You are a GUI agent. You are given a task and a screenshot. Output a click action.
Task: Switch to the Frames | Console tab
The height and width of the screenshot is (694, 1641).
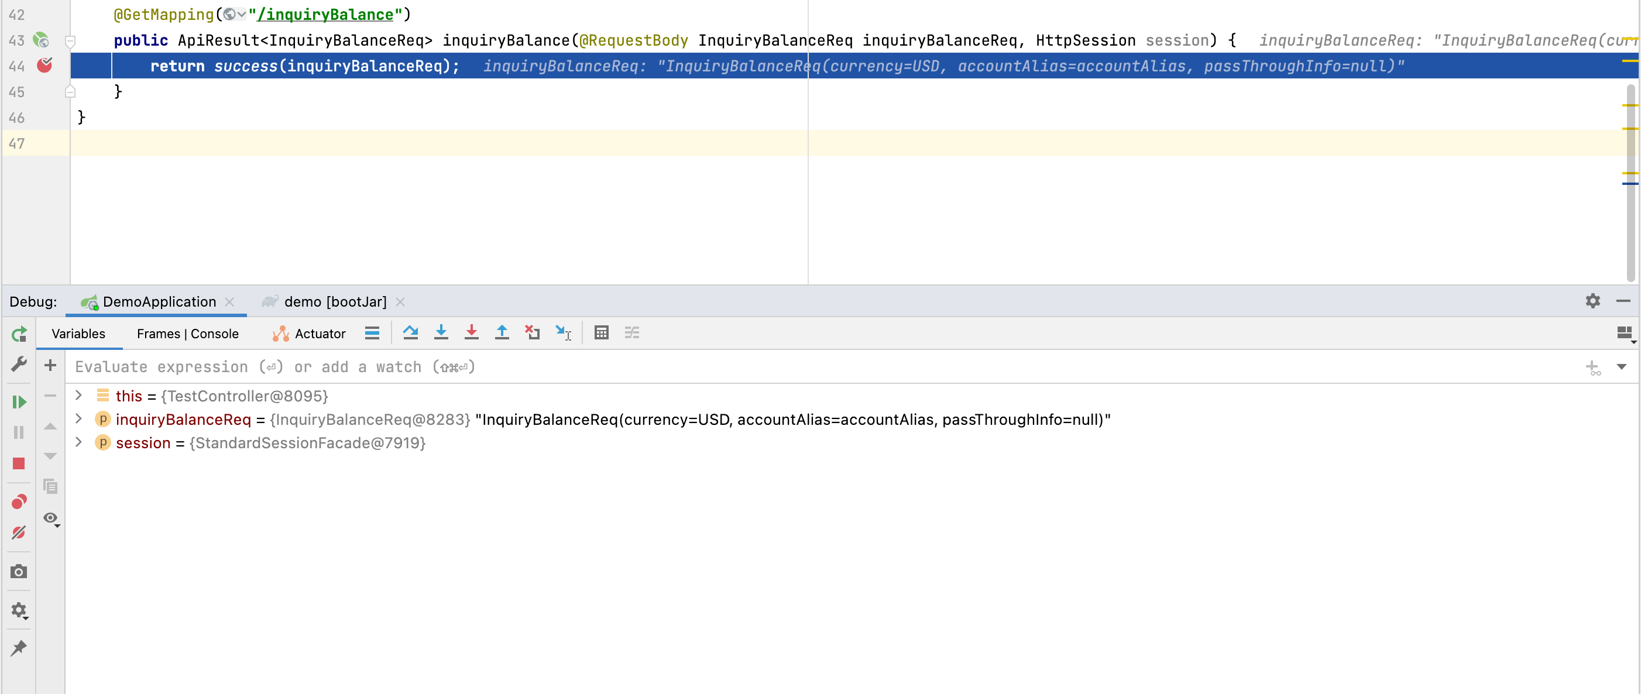pyautogui.click(x=187, y=334)
